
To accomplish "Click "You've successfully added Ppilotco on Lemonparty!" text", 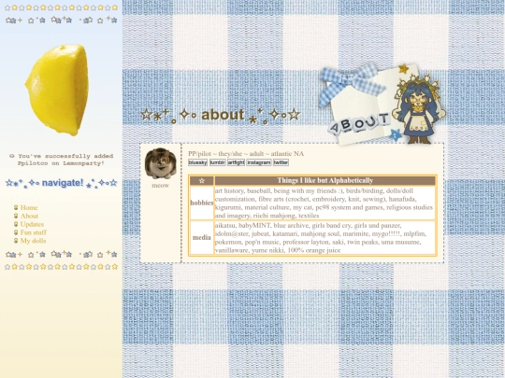I will 61,160.
